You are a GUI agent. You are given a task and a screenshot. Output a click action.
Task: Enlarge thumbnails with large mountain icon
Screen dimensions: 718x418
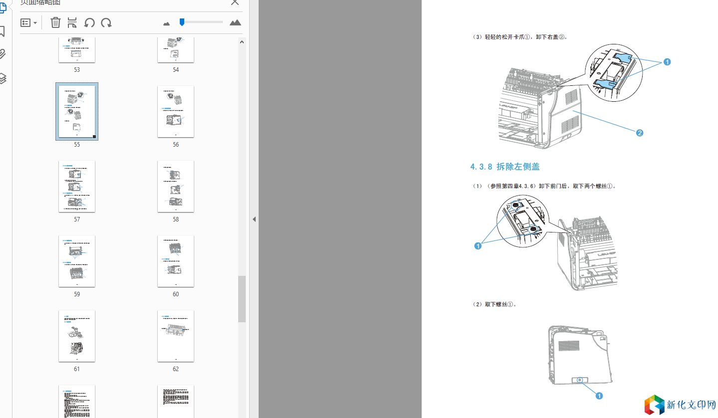click(235, 22)
